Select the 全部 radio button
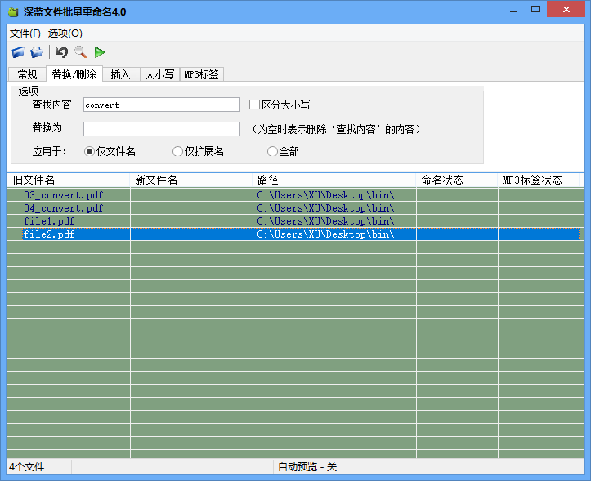The width and height of the screenshot is (591, 481). tap(272, 151)
